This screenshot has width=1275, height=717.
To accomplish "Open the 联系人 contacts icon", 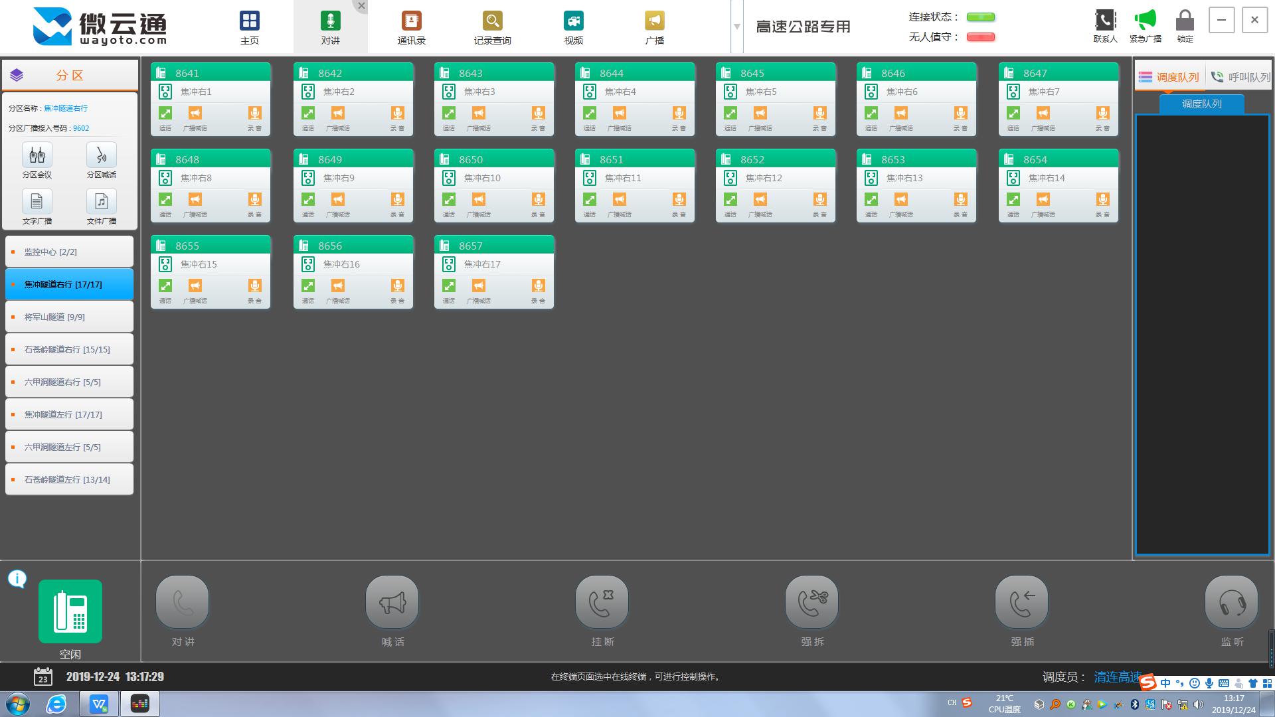I will tap(1105, 21).
